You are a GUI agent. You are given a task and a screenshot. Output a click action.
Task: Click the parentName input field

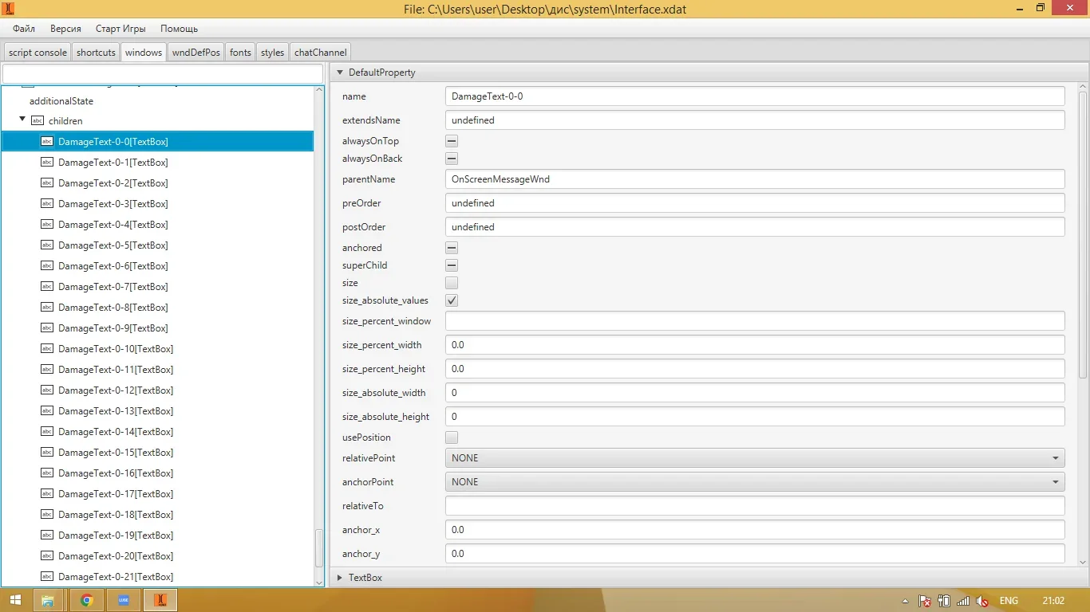754,179
